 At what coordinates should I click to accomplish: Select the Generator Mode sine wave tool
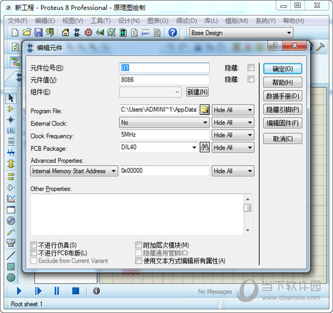tap(11, 221)
